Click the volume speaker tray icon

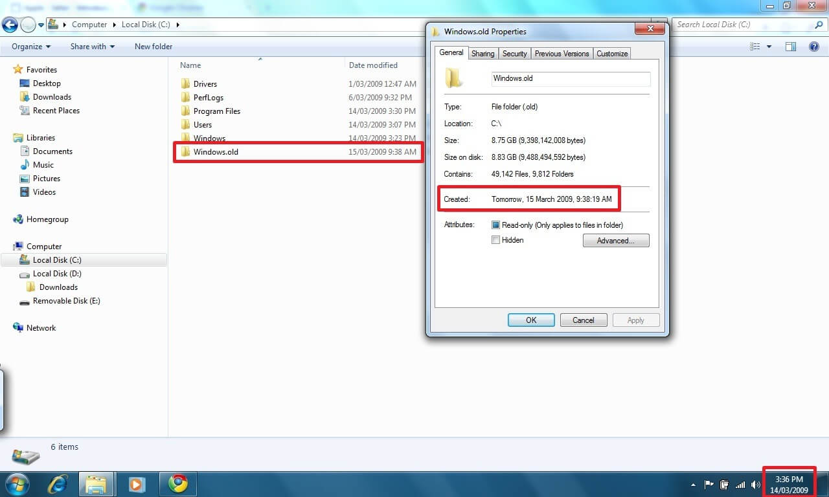point(755,485)
